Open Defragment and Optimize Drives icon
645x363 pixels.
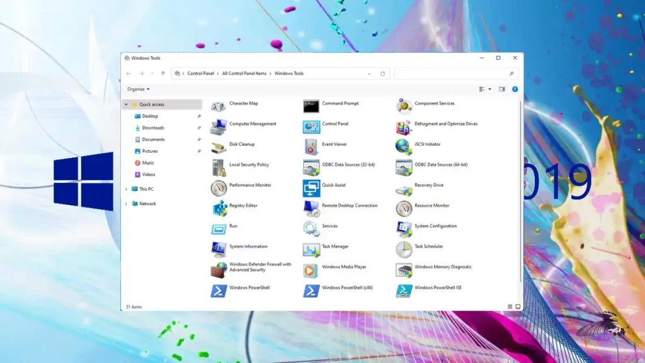(x=404, y=127)
